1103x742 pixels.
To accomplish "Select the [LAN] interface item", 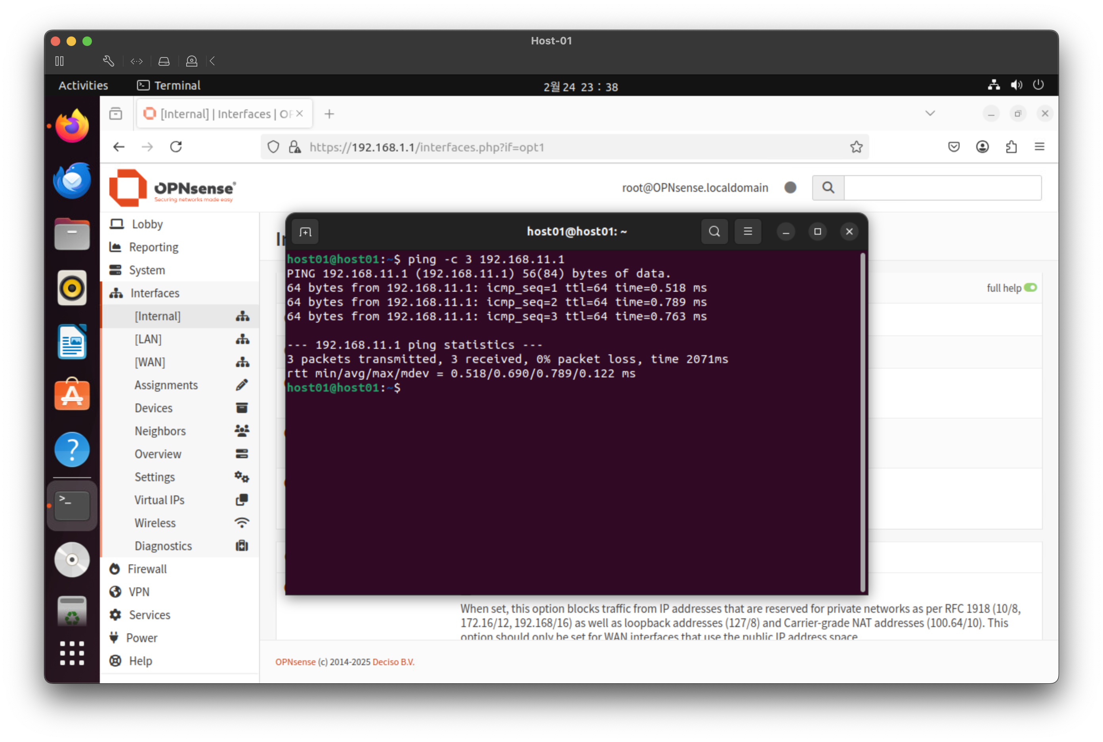I will click(x=148, y=339).
